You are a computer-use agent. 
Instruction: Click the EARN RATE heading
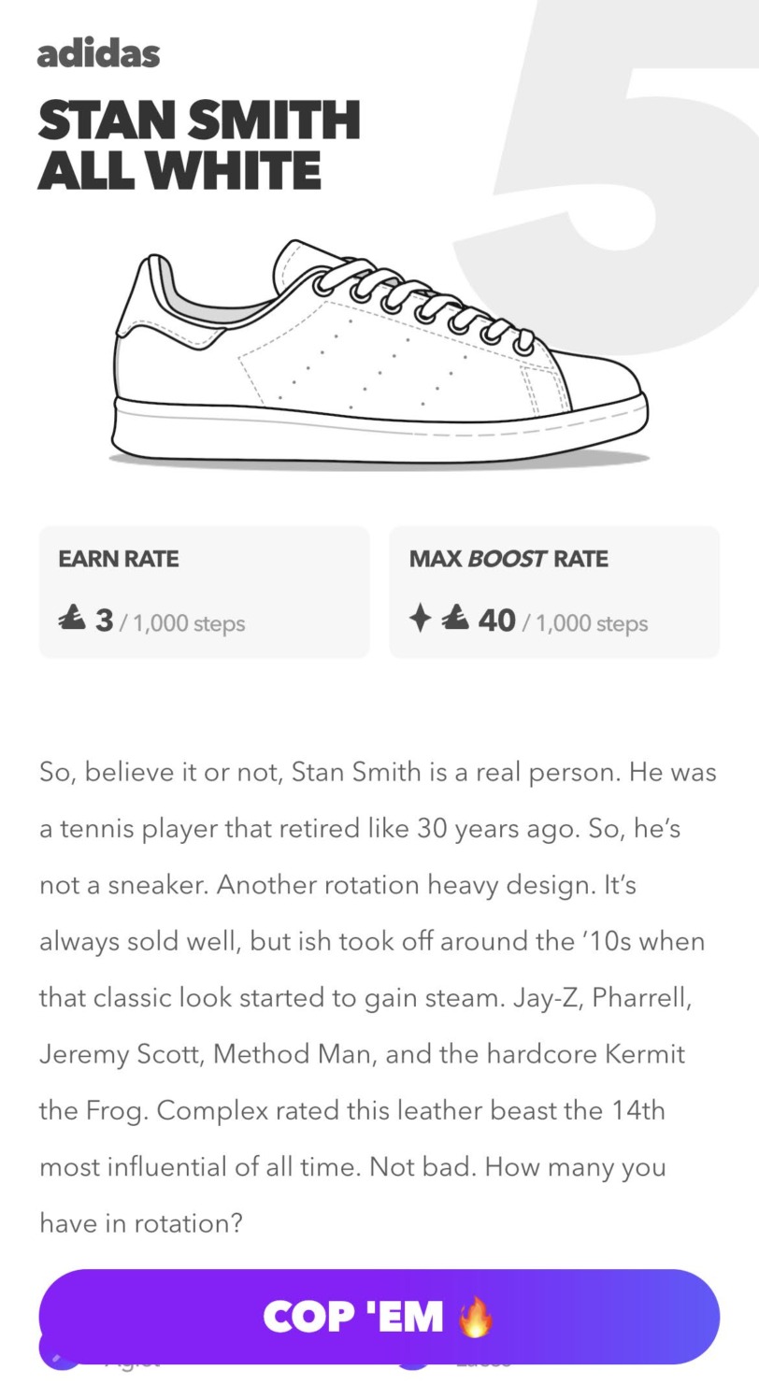[118, 559]
